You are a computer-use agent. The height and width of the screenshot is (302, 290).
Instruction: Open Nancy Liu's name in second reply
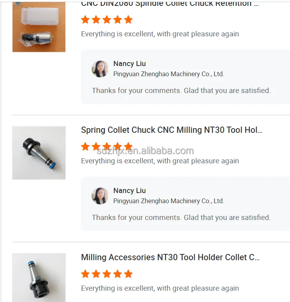(x=130, y=191)
